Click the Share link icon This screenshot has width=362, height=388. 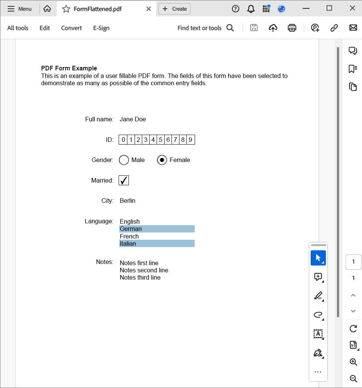pos(334,28)
